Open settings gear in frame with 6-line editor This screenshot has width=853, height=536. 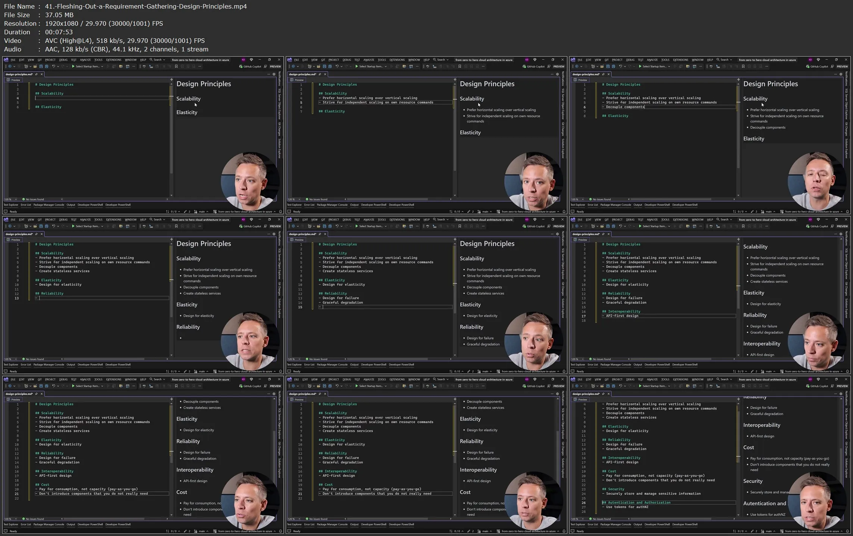(274, 74)
